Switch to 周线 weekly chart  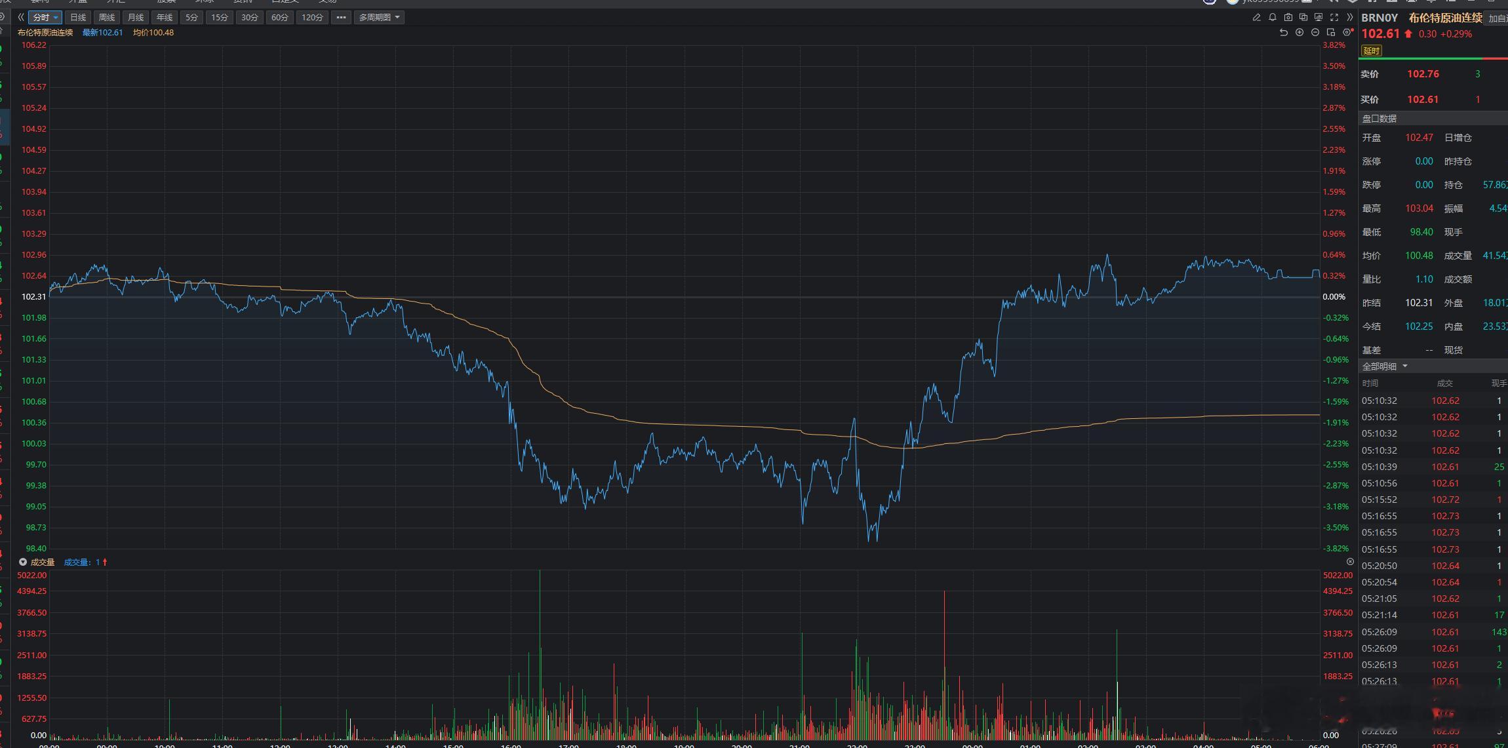pos(106,18)
